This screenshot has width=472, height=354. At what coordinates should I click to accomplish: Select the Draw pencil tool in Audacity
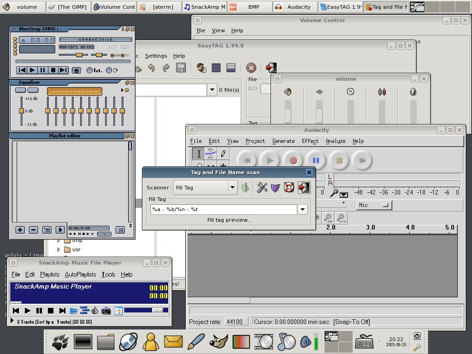(223, 154)
